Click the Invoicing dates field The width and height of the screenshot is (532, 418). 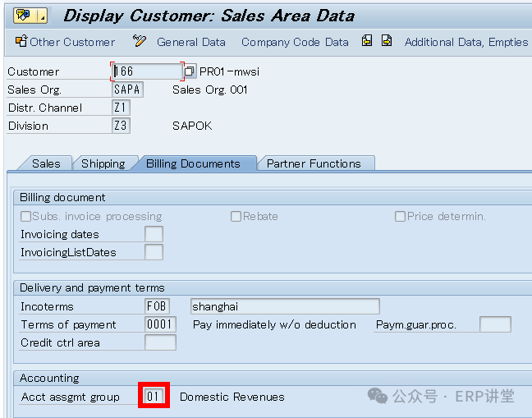[154, 235]
